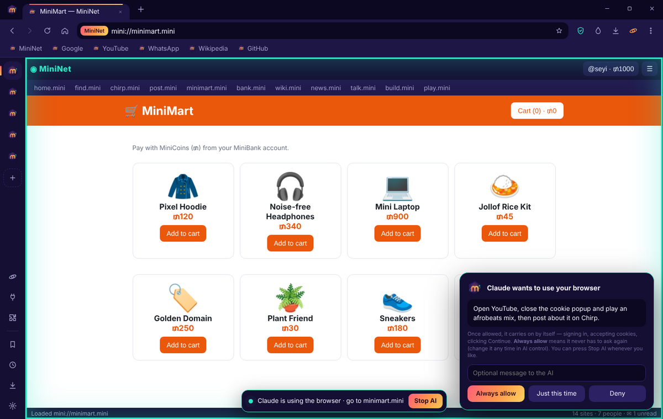Open the plug icon in sidebar

tap(13, 297)
